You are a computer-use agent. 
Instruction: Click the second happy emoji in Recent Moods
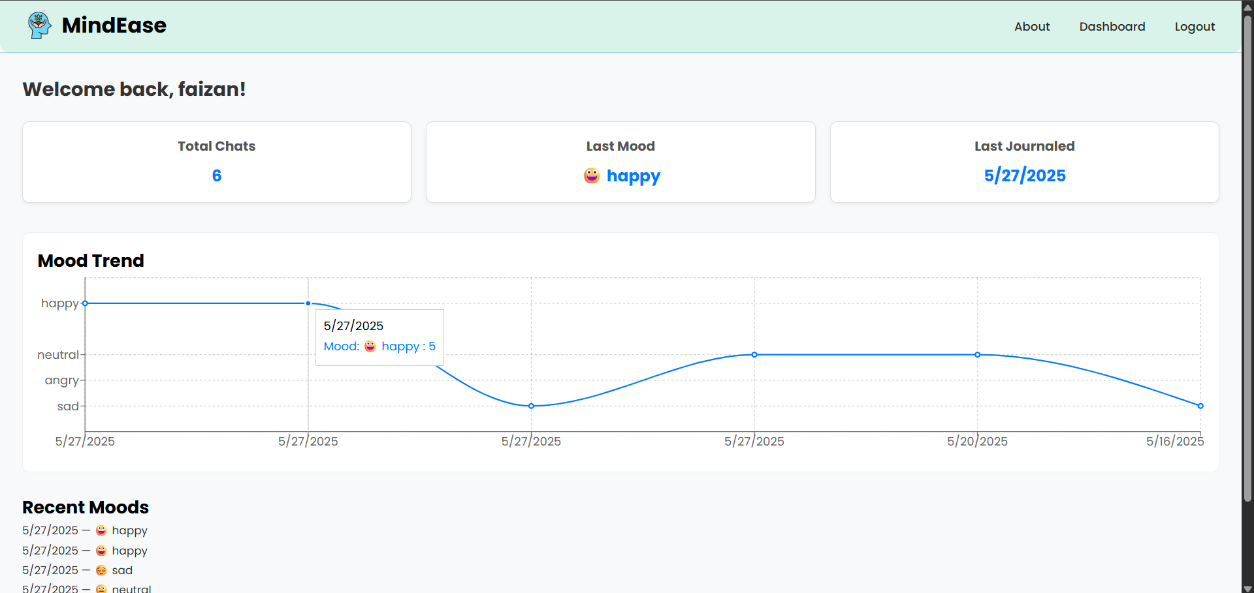(101, 551)
